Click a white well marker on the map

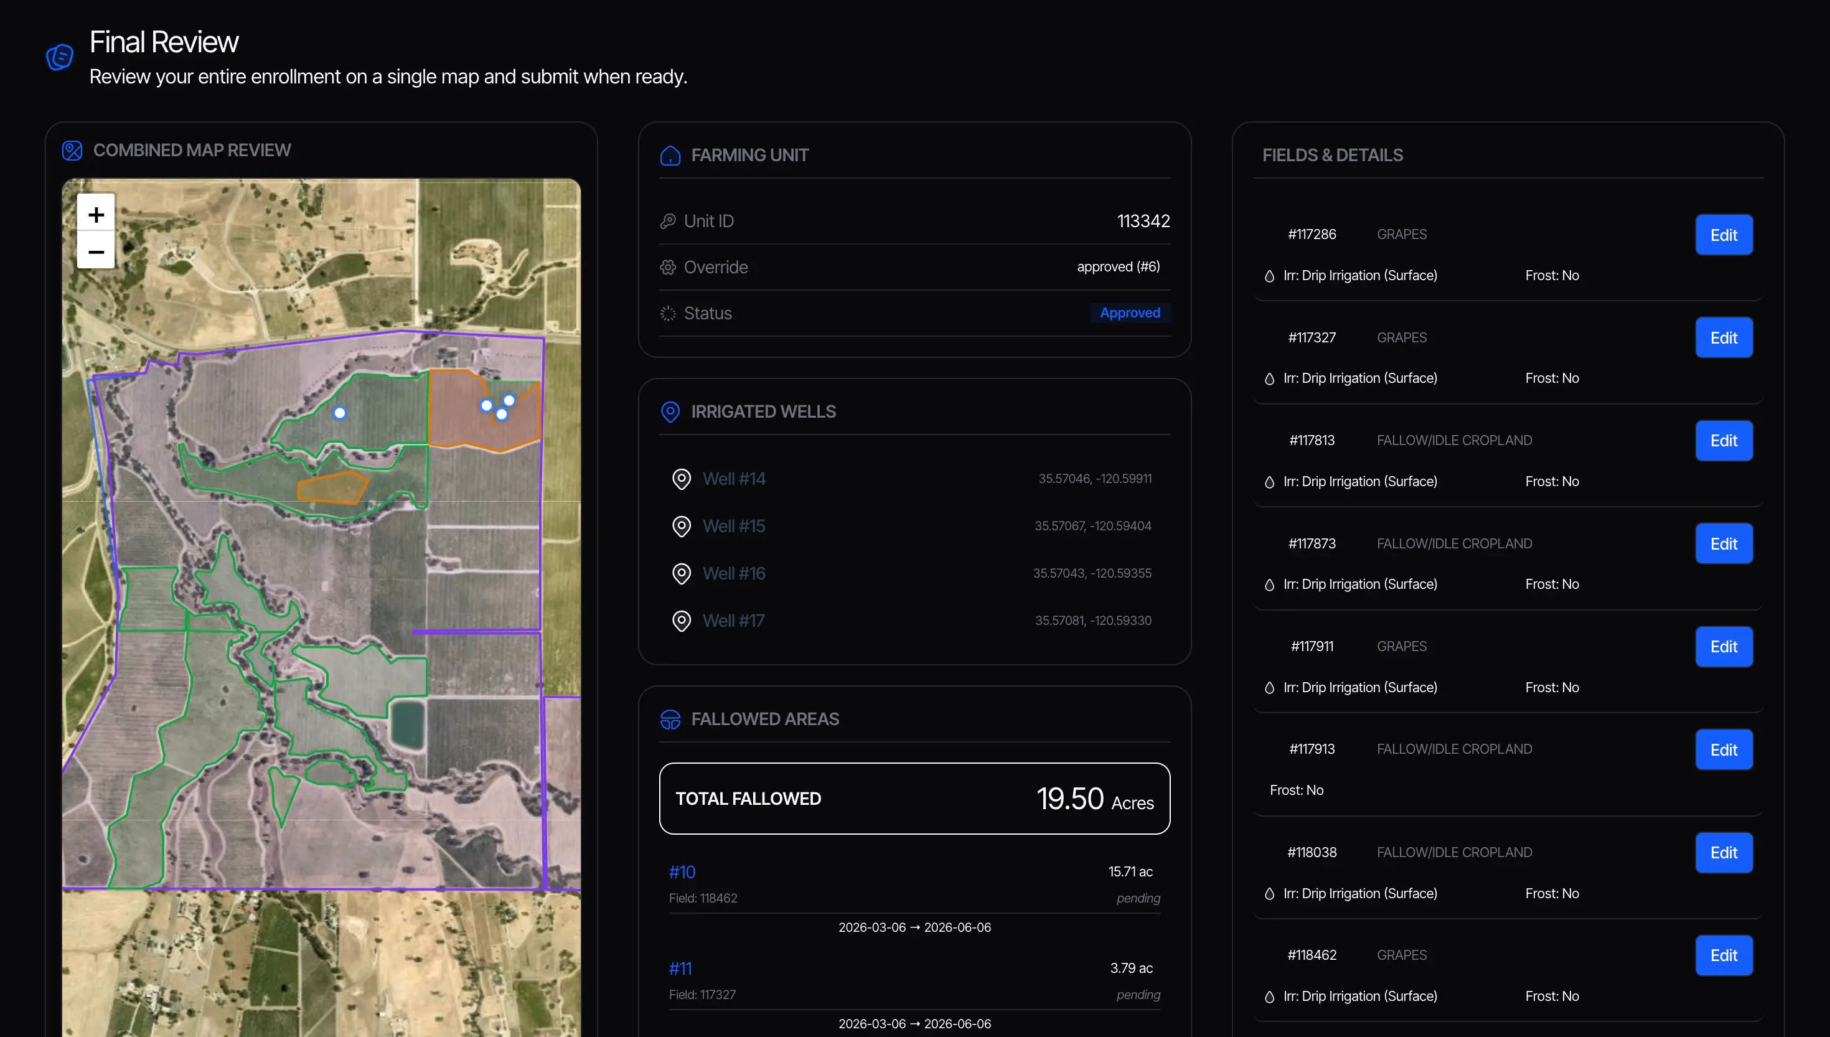click(340, 413)
